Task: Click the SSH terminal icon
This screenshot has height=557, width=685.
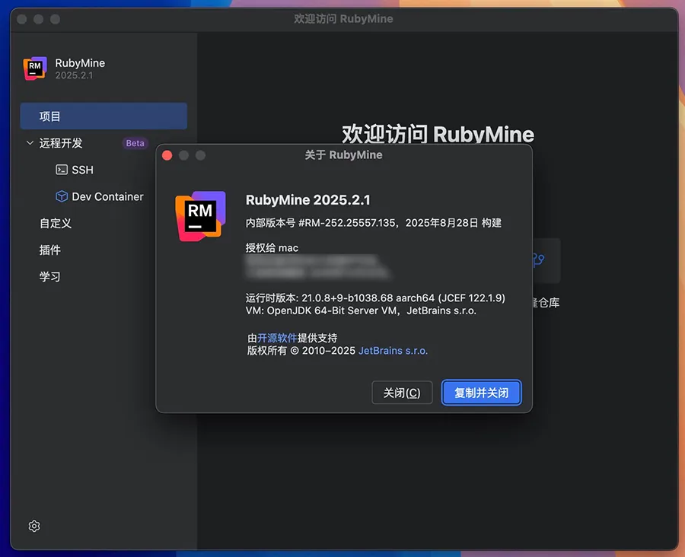Action: coord(62,170)
